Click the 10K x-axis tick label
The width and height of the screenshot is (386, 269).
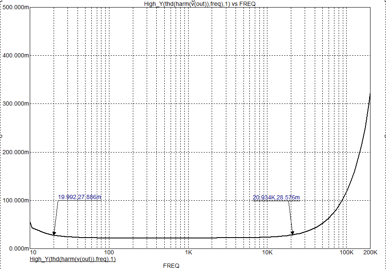click(x=267, y=252)
